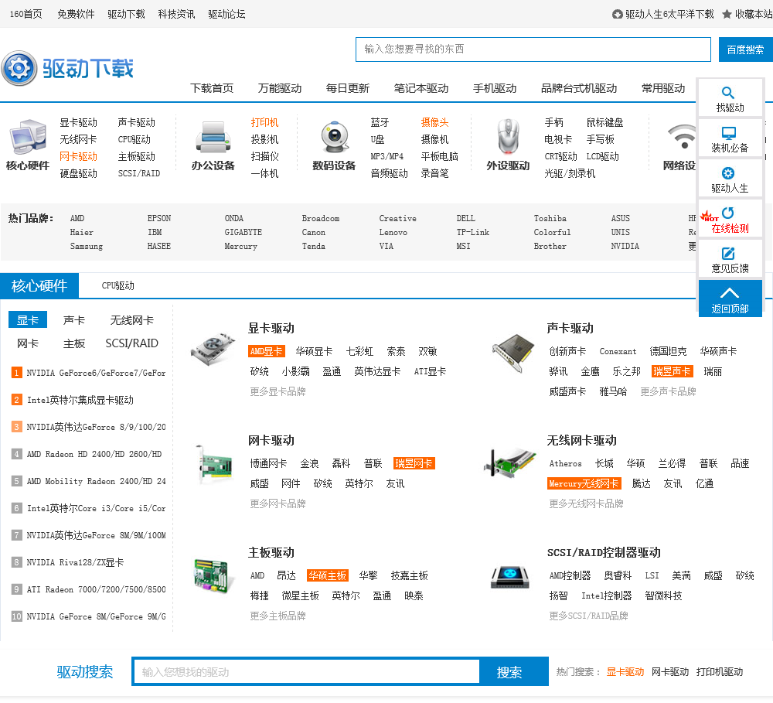Open Mercury无线网卡 highlighted link
Screen dimensions: 773x703
pos(584,483)
